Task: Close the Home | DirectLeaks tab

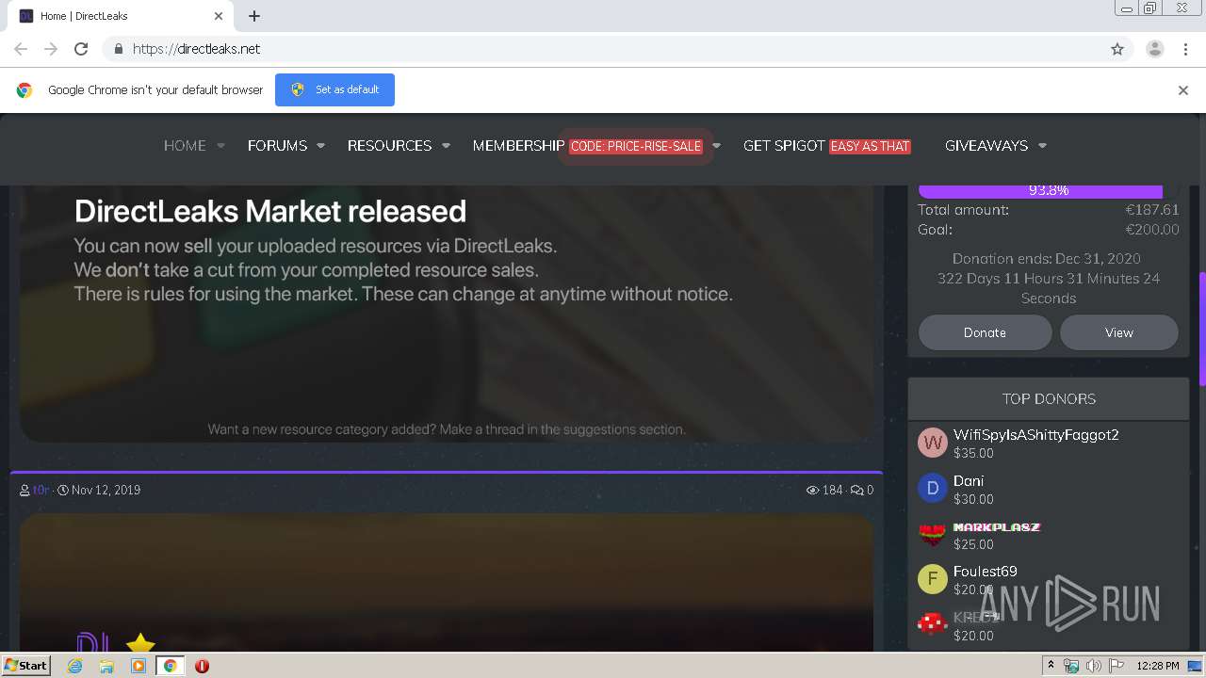Action: pos(219,16)
